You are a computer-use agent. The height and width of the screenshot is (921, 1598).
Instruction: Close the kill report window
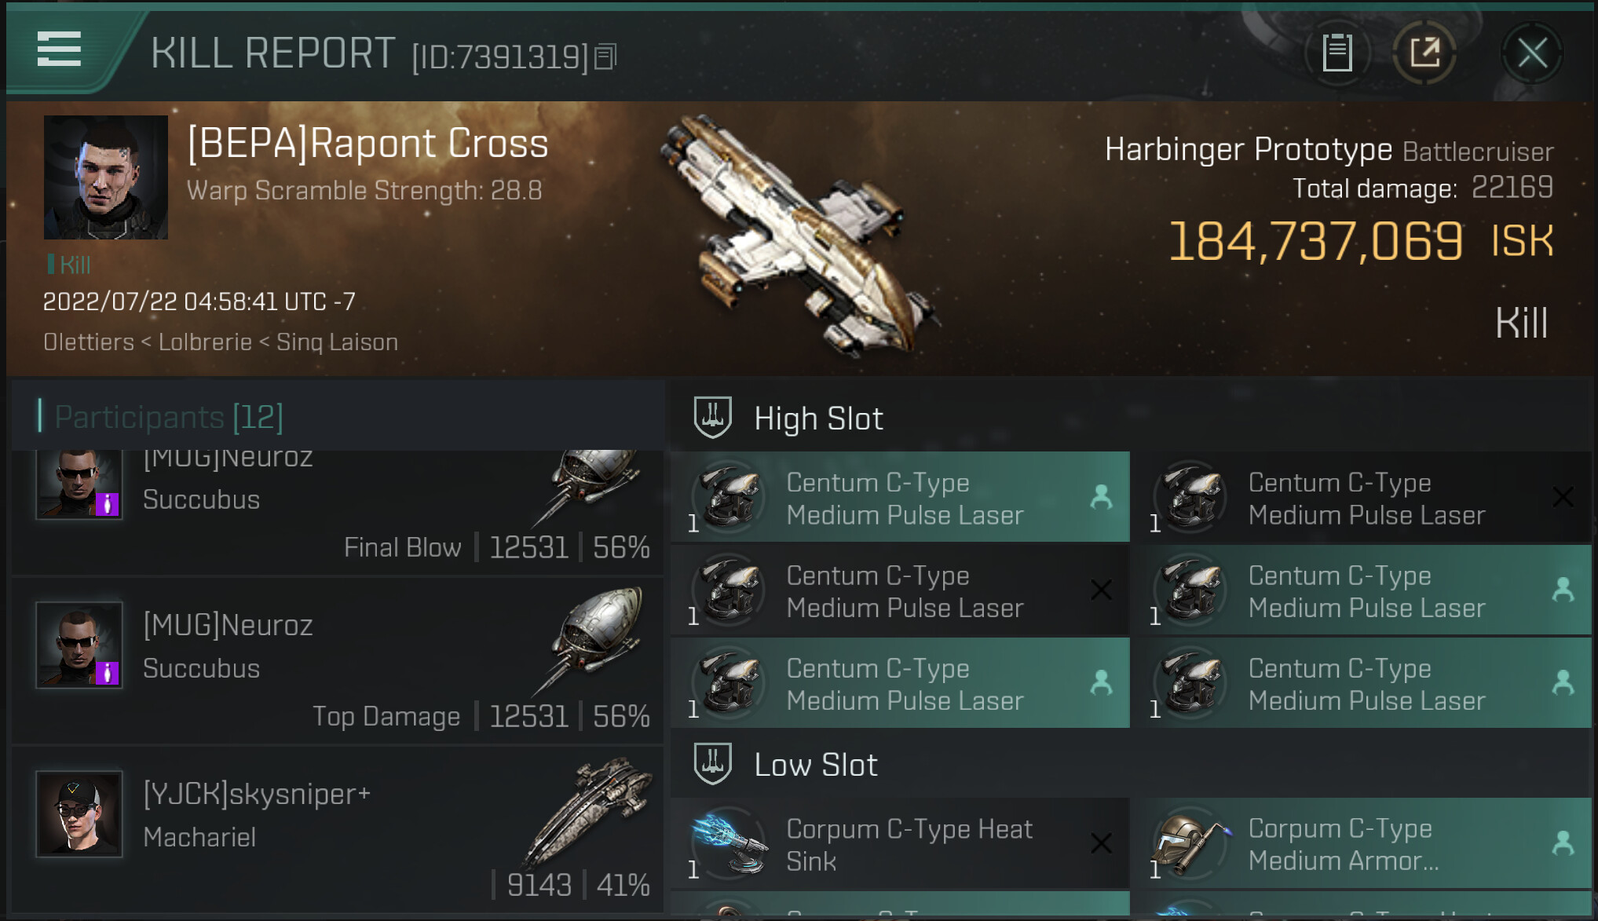pos(1532,53)
